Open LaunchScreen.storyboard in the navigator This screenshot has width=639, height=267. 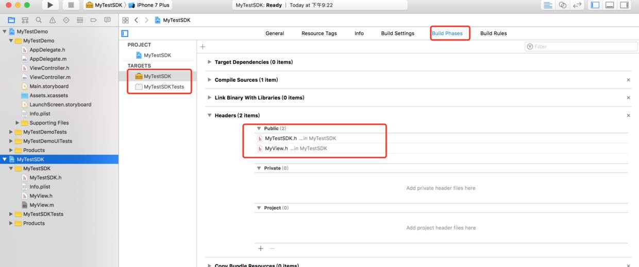coord(60,104)
